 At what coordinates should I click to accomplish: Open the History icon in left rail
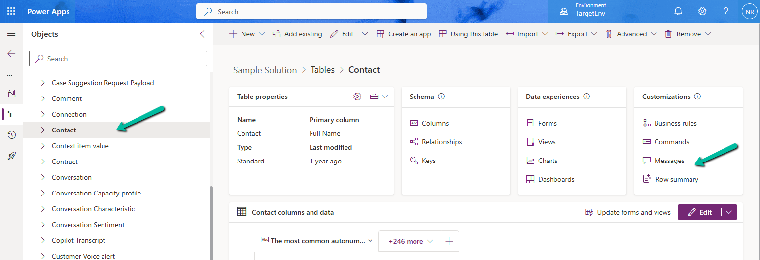[x=12, y=135]
